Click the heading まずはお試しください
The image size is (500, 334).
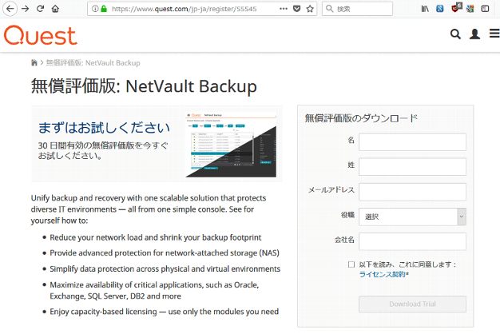104,128
